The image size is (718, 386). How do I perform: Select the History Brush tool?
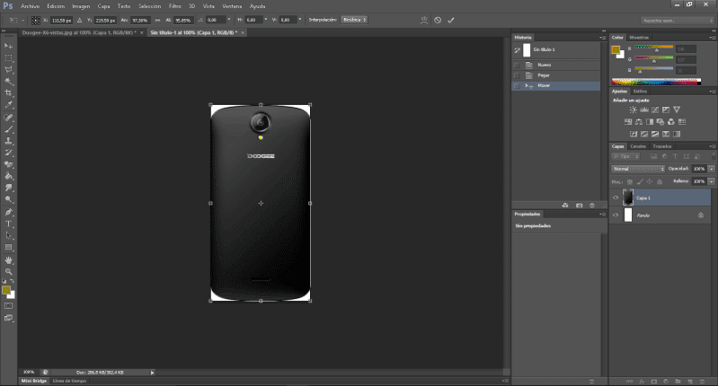point(8,153)
